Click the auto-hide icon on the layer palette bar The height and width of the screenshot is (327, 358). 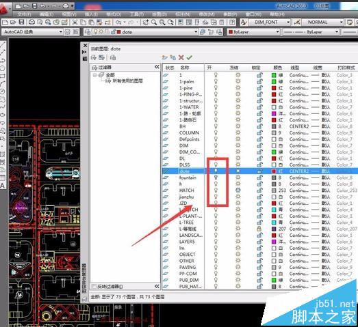point(85,52)
